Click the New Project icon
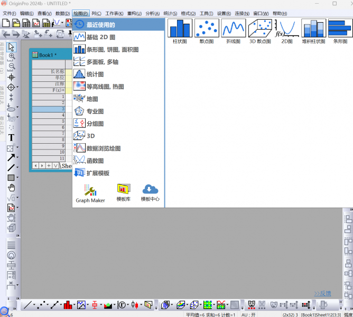 [6, 23]
